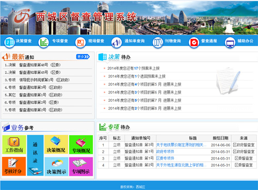This screenshot has width=258, height=190.
Task: Click the 专项待办 green chart icon
Action: pyautogui.click(x=103, y=127)
